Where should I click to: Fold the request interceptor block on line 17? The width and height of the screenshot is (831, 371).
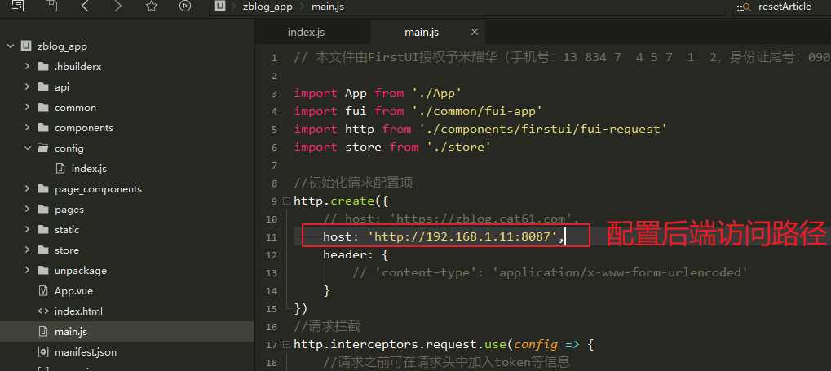click(x=285, y=345)
